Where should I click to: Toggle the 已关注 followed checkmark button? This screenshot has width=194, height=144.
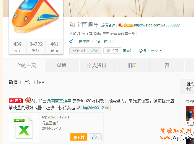click(80, 51)
